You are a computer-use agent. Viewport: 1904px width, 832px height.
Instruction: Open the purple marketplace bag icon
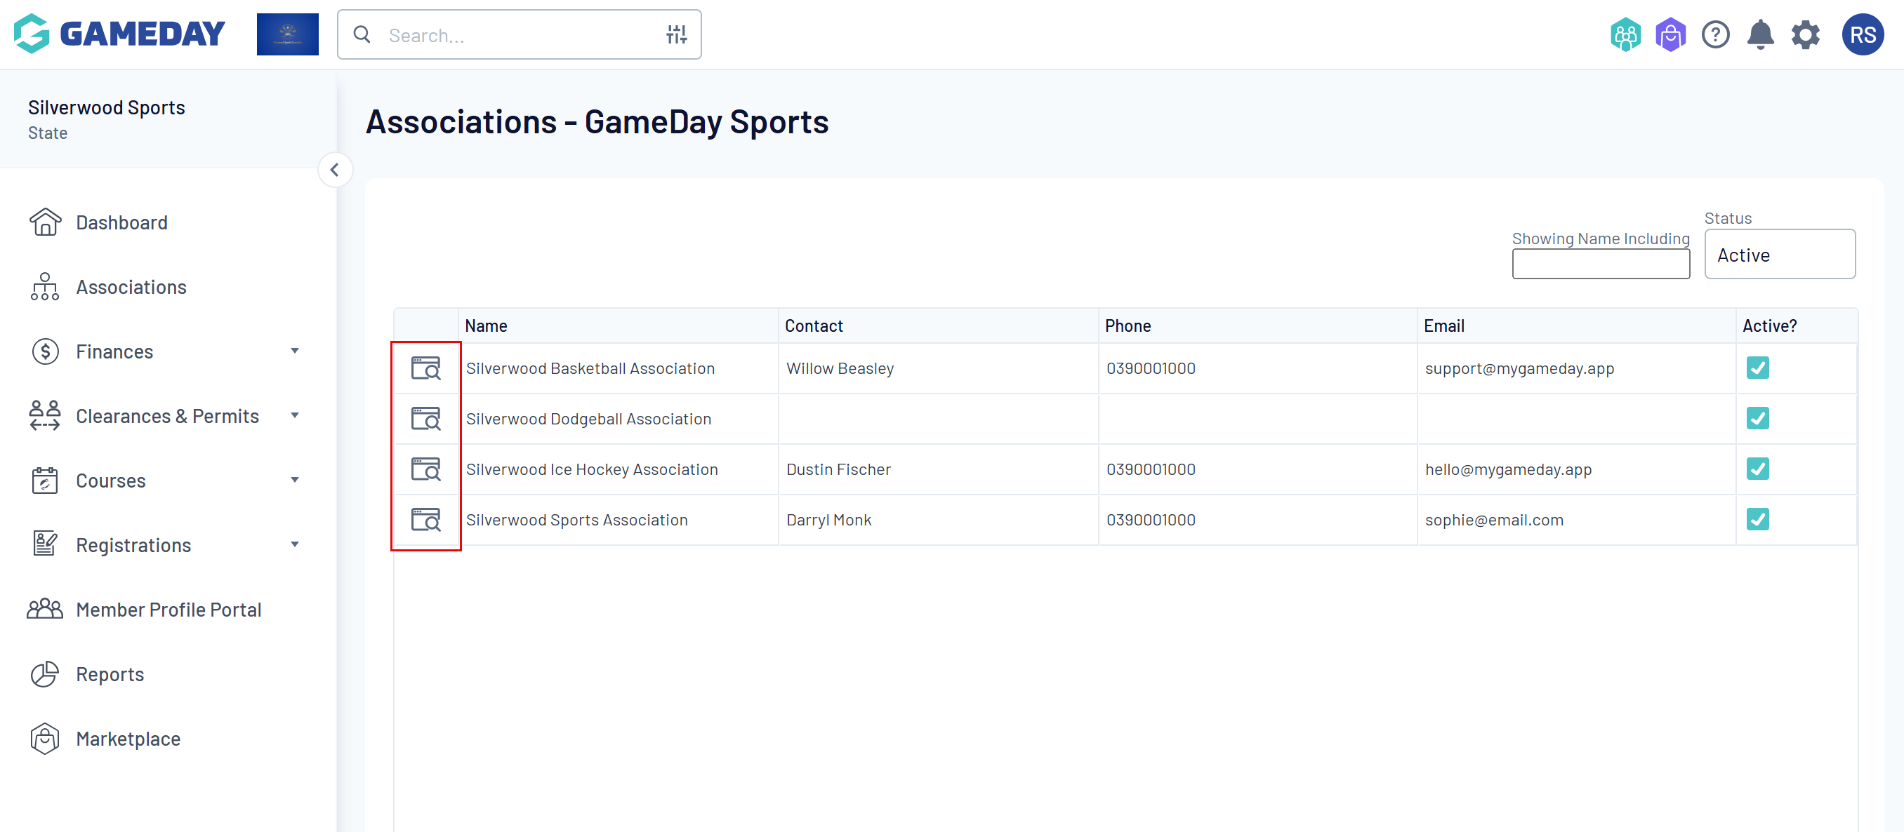[x=1670, y=34]
